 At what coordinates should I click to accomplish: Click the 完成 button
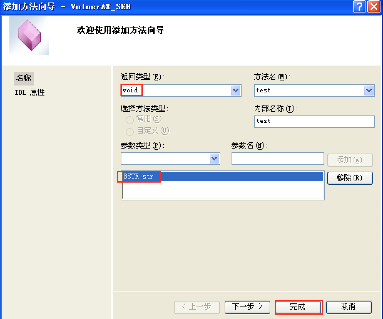tap(298, 307)
